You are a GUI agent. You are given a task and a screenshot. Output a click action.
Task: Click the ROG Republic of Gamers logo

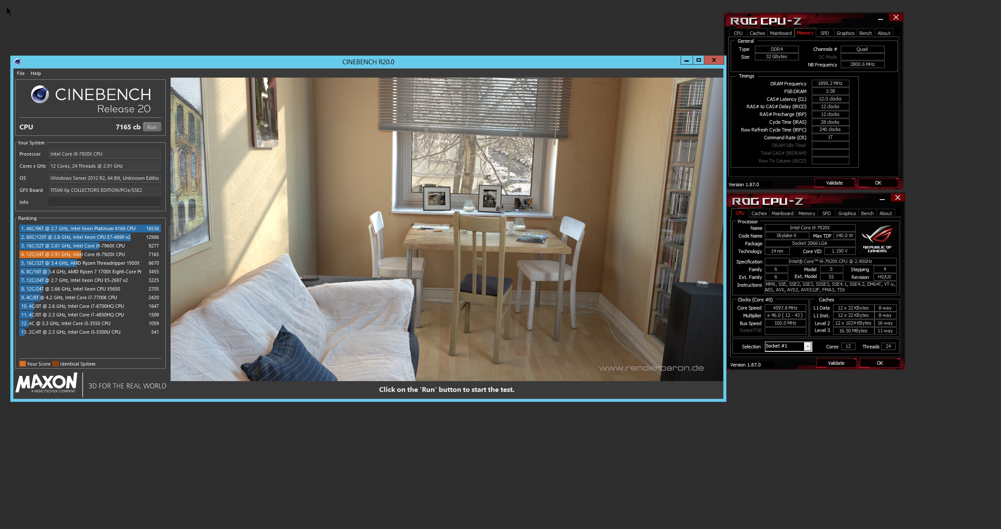pyautogui.click(x=877, y=239)
